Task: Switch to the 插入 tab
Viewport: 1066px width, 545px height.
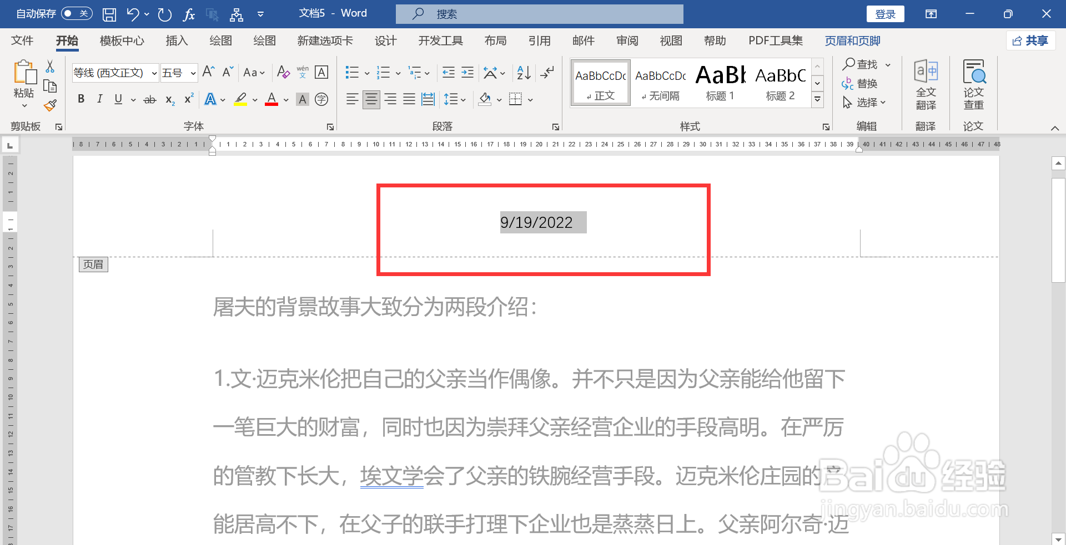Action: (177, 40)
